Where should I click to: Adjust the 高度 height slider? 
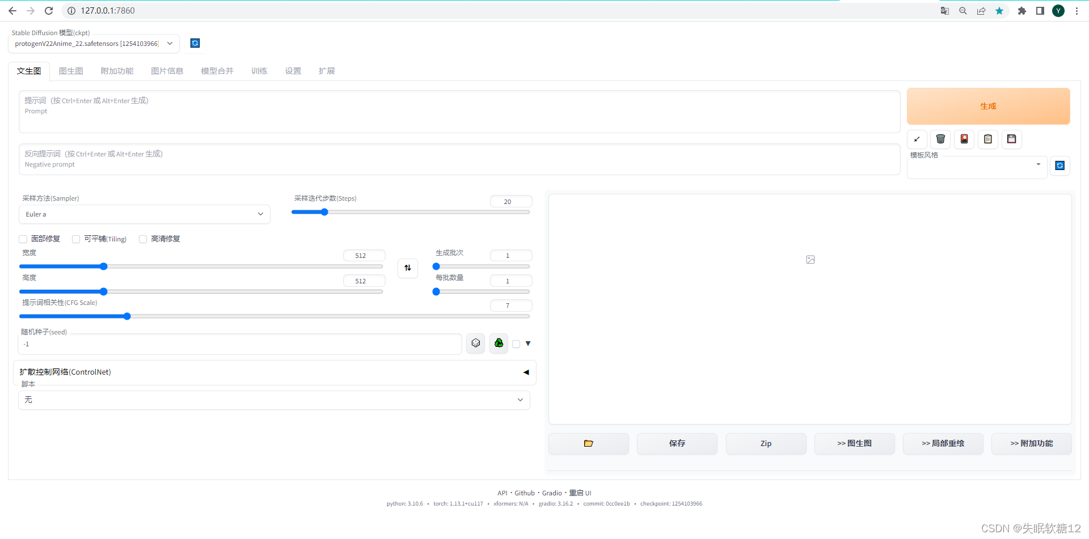[201, 291]
